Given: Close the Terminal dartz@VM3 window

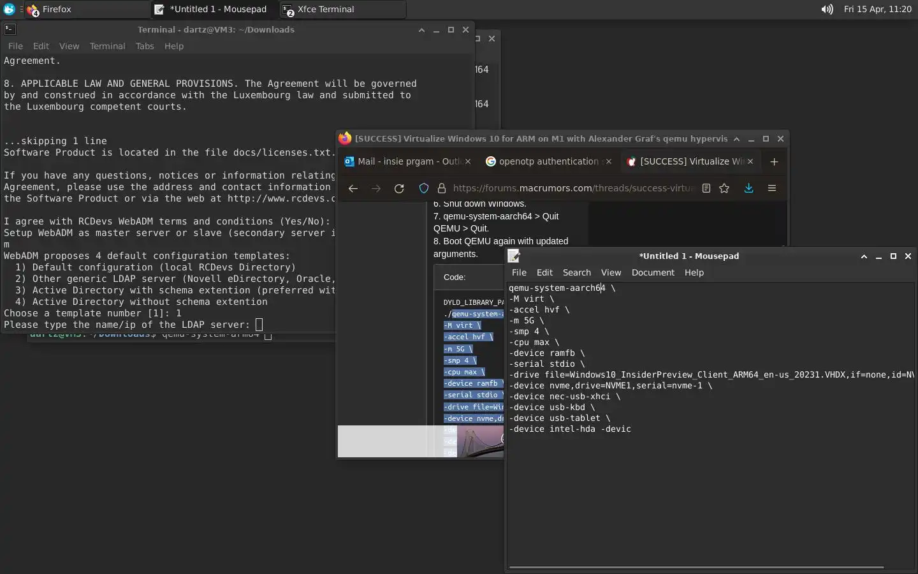Looking at the screenshot, I should click(x=465, y=30).
